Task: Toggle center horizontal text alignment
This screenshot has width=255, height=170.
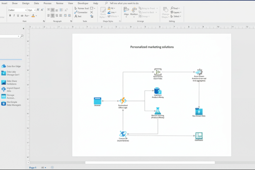Action: tap(53, 15)
